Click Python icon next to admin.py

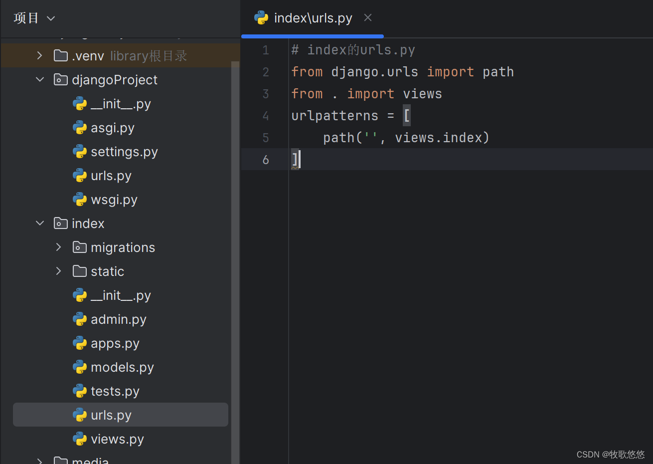(80, 319)
